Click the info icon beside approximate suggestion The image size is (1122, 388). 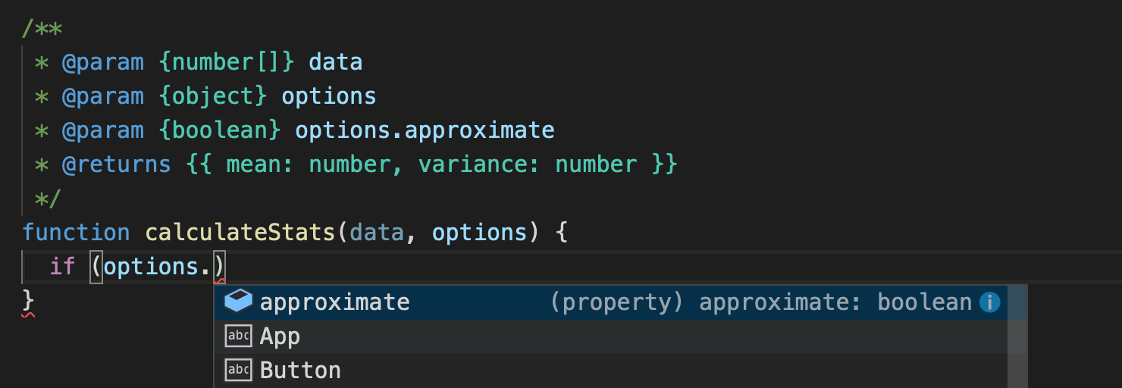tap(989, 302)
